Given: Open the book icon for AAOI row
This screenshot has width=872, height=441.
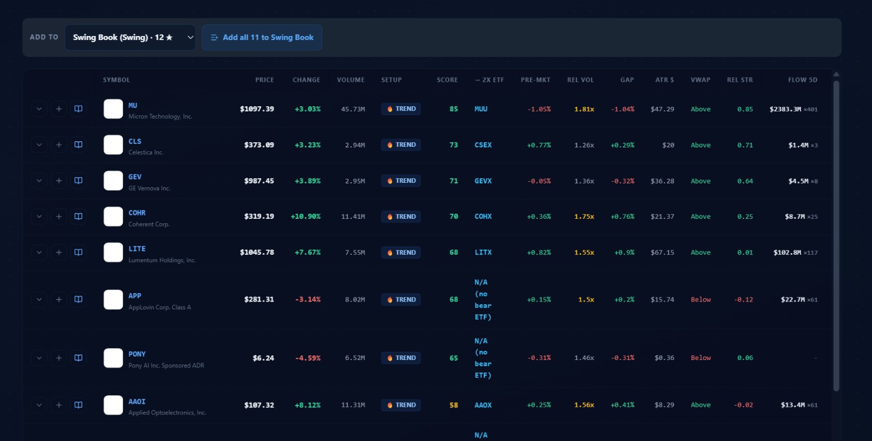Looking at the screenshot, I should 78,405.
